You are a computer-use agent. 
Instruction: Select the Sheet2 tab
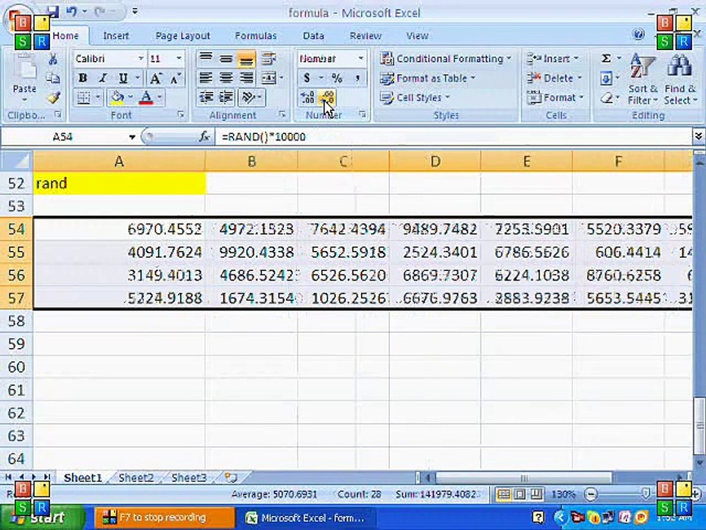tap(135, 478)
